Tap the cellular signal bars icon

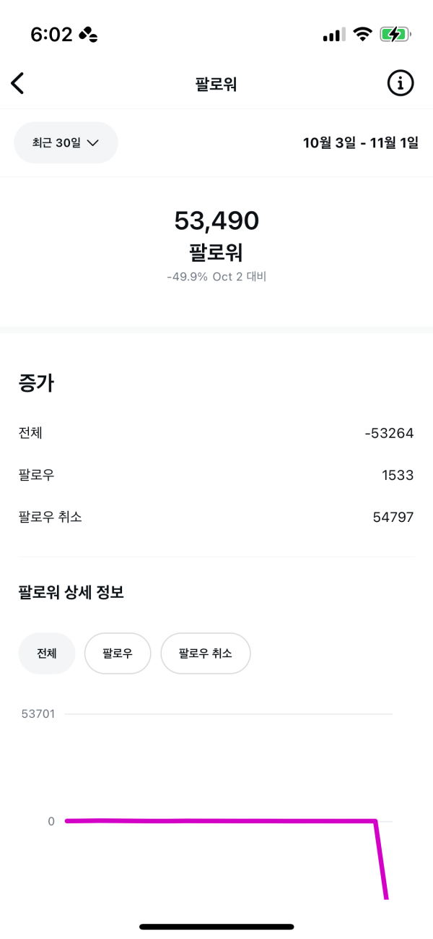[x=333, y=35]
